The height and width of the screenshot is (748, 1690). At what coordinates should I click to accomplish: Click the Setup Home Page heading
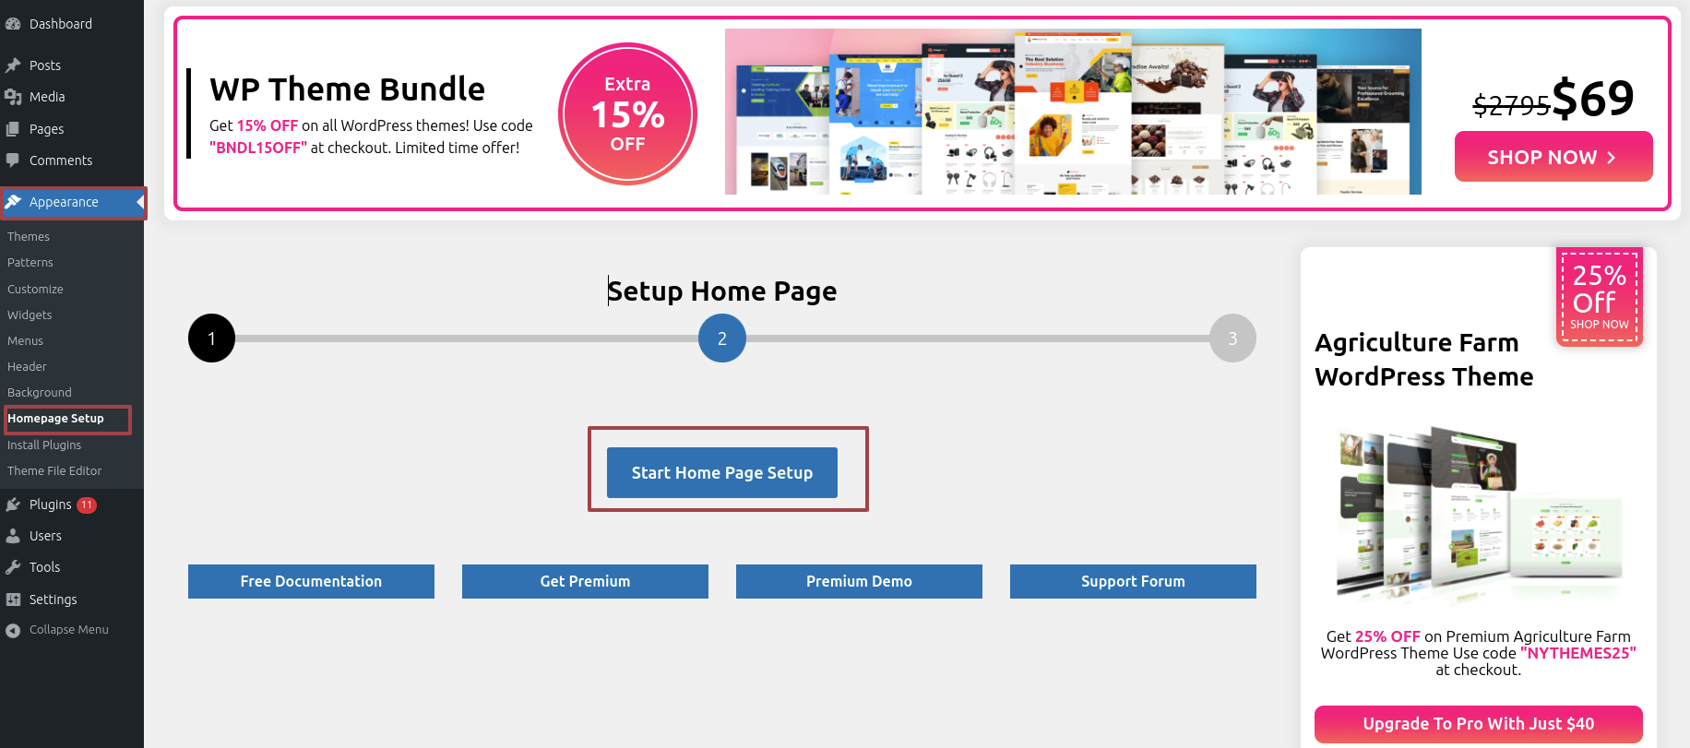coord(722,291)
